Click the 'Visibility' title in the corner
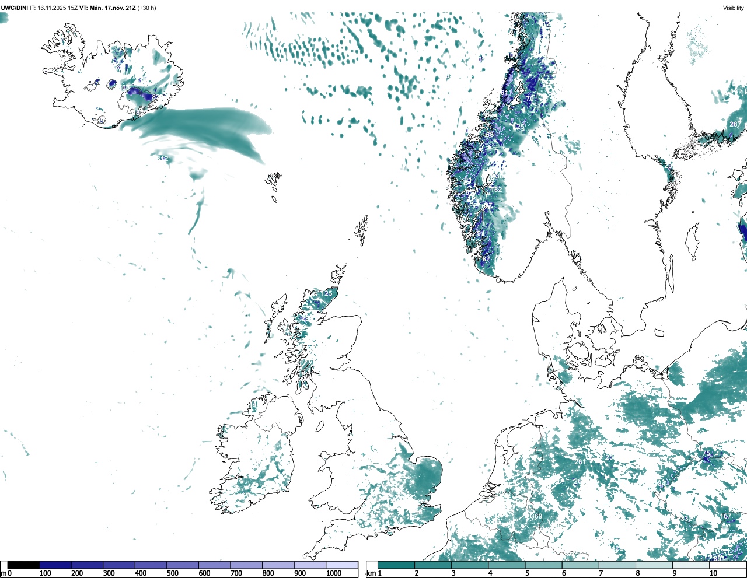Screen dimensions: 747x578 click(x=734, y=8)
